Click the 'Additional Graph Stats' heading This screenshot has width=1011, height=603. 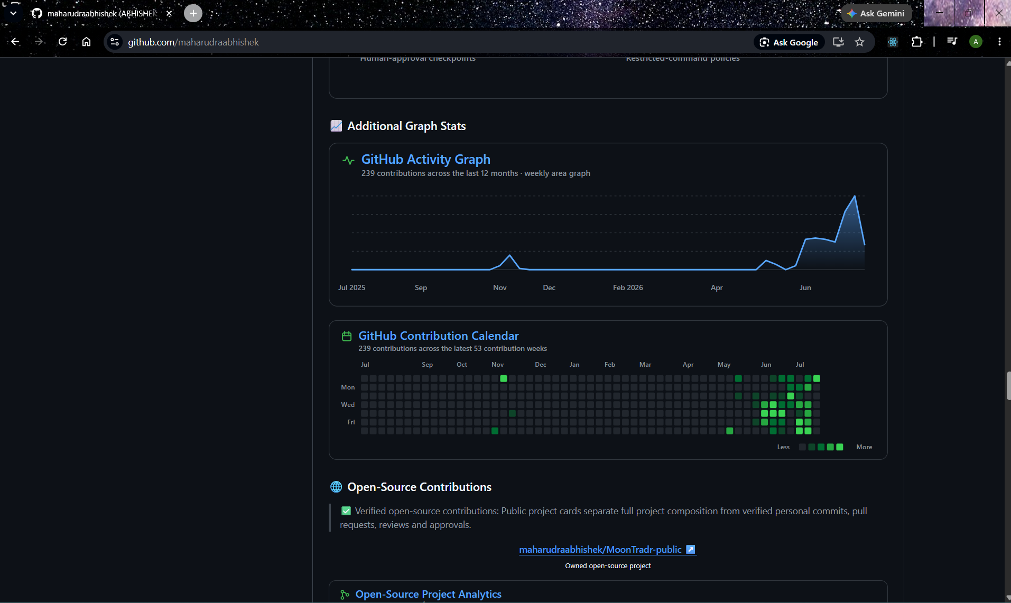406,126
